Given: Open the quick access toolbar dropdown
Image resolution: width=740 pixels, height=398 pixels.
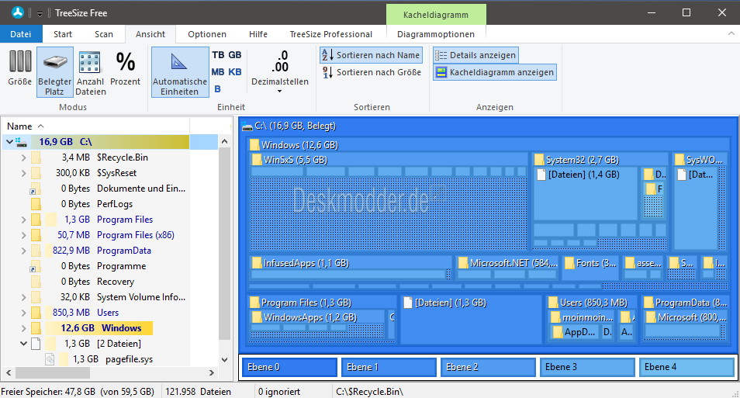Looking at the screenshot, I should [x=40, y=13].
